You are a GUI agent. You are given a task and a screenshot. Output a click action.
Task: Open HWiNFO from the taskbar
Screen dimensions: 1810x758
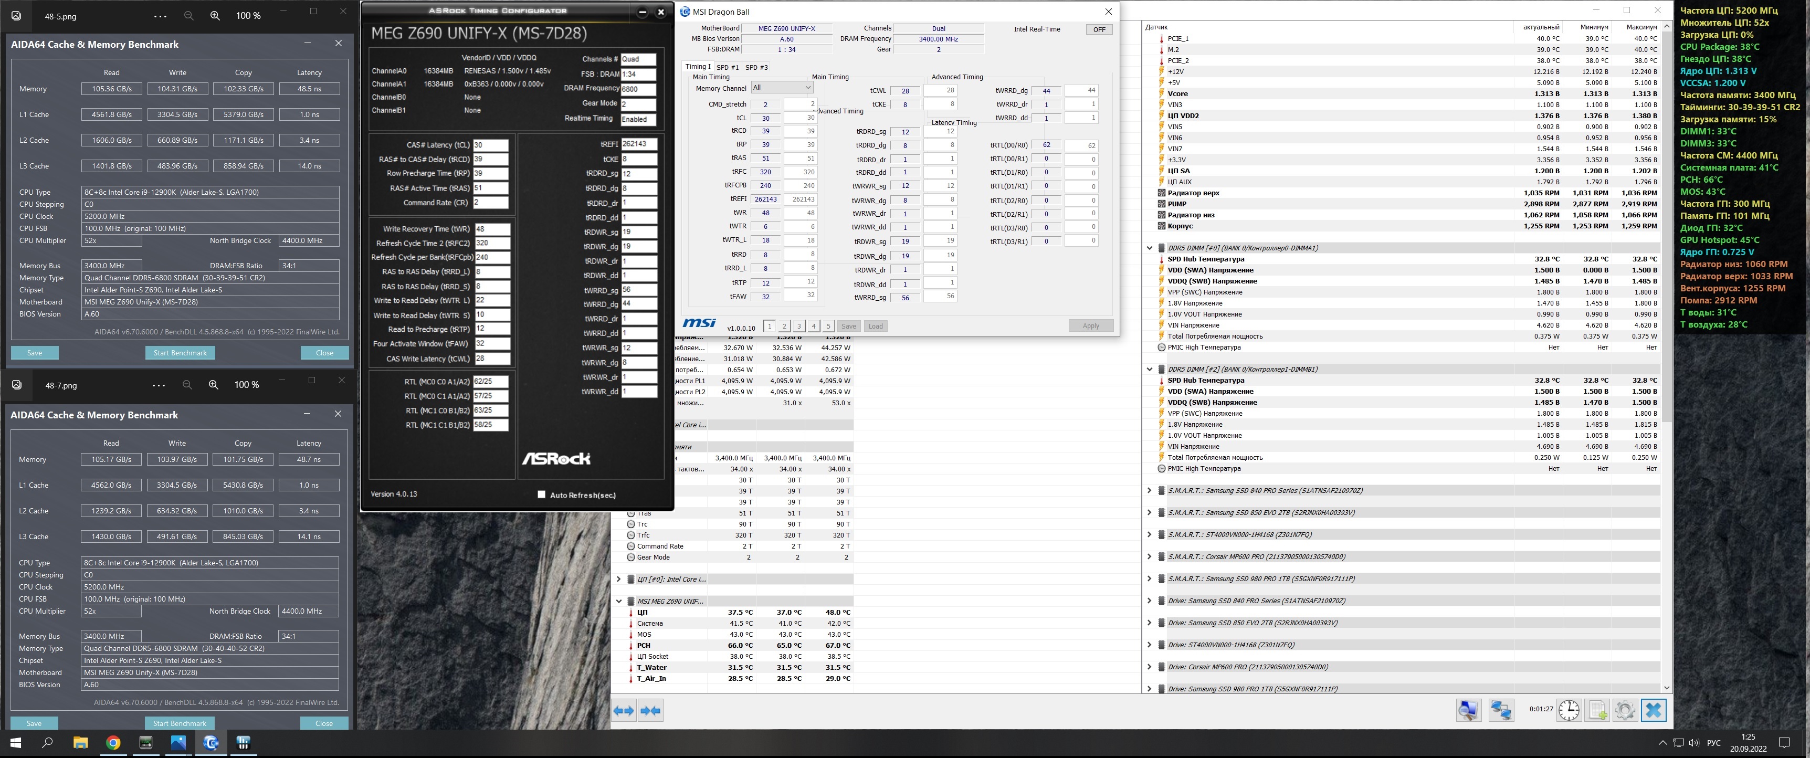pos(244,743)
